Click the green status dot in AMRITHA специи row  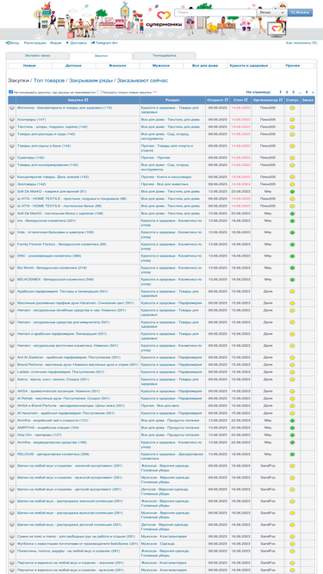(292, 428)
